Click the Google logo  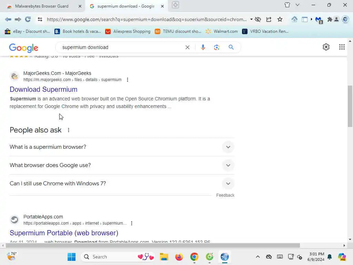pyautogui.click(x=24, y=48)
